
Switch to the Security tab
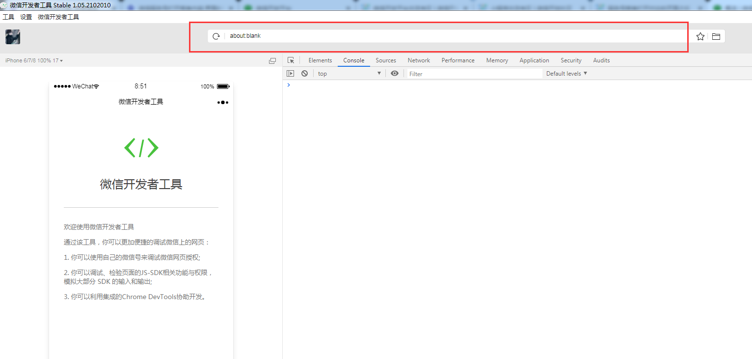[x=571, y=60]
